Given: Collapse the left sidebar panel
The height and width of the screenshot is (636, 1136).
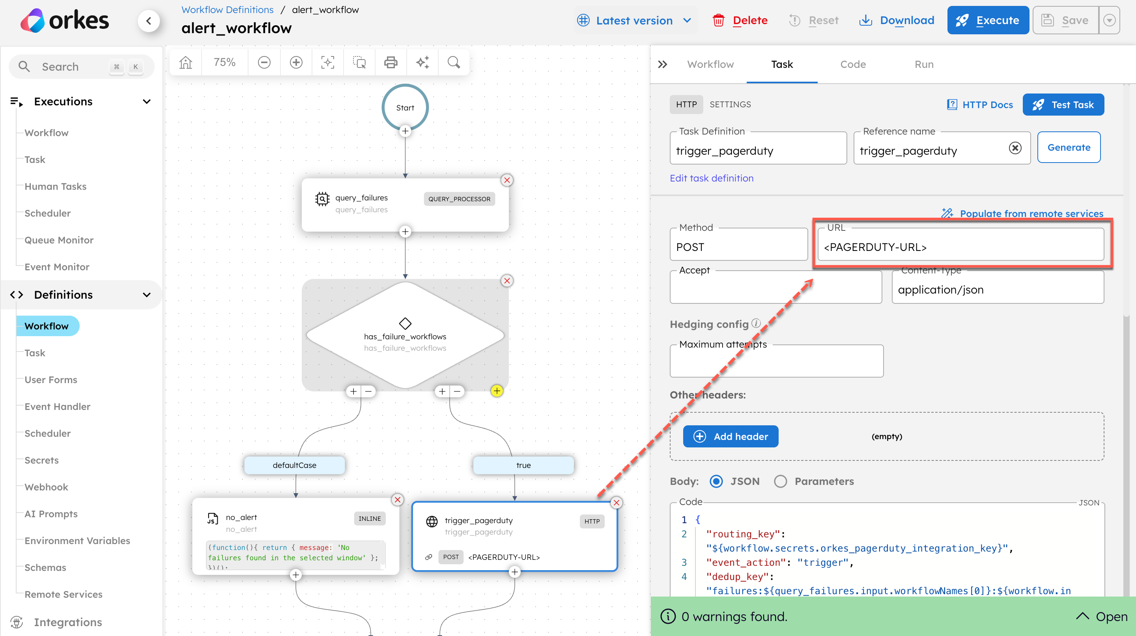Looking at the screenshot, I should (149, 20).
